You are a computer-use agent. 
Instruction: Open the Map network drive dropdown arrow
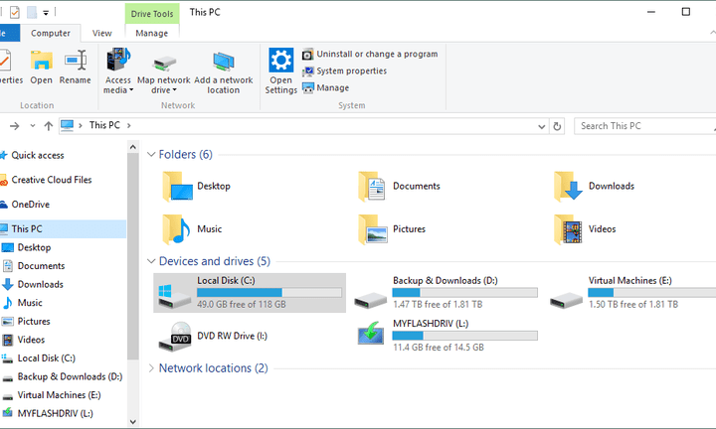tap(174, 90)
